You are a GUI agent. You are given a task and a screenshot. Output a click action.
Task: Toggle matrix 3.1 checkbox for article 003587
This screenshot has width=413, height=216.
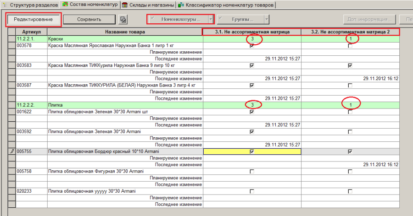click(252, 86)
